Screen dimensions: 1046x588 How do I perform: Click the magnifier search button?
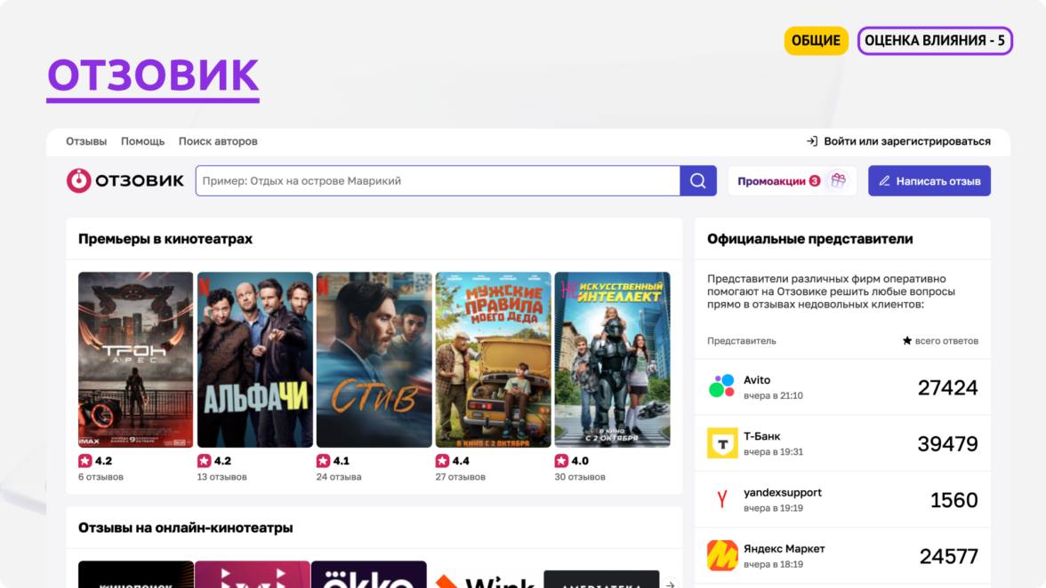click(697, 180)
